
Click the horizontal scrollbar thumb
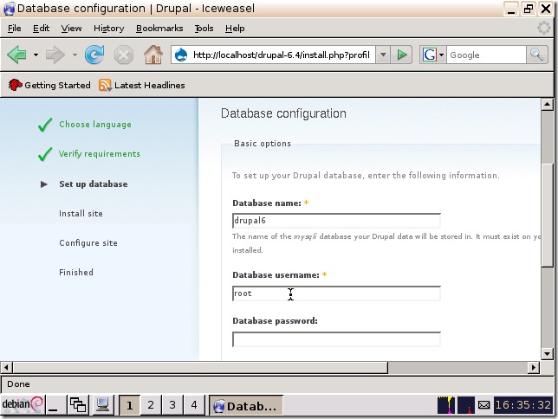pos(200,367)
